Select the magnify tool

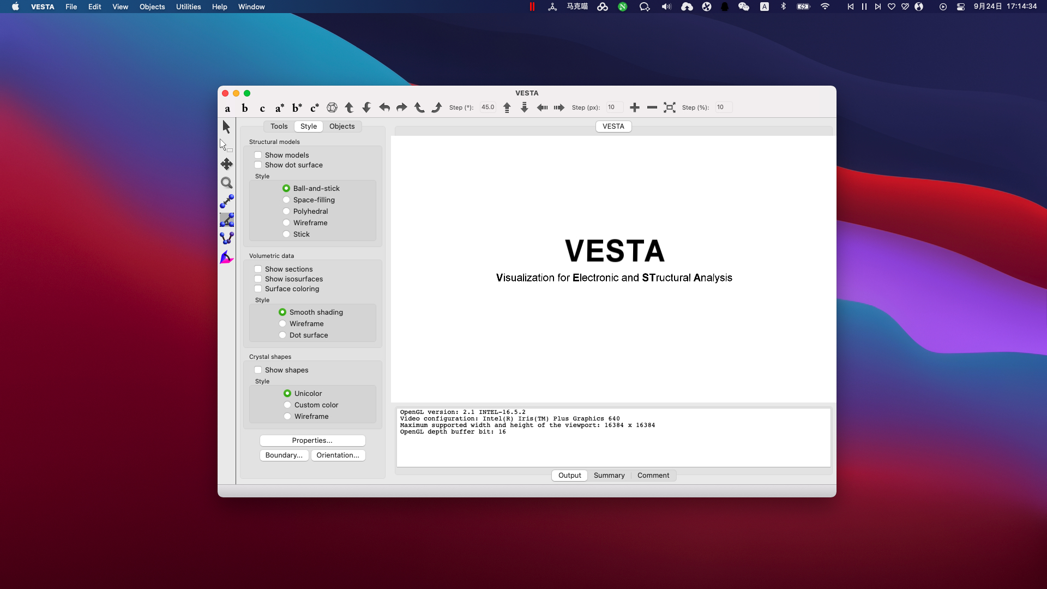tap(226, 183)
